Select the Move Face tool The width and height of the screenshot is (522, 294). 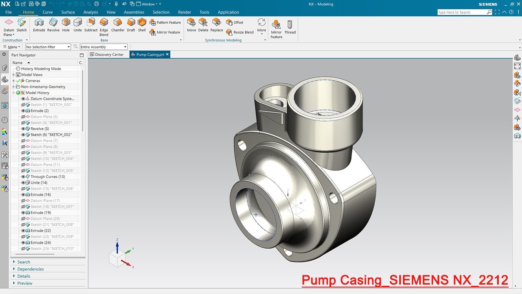(x=191, y=25)
